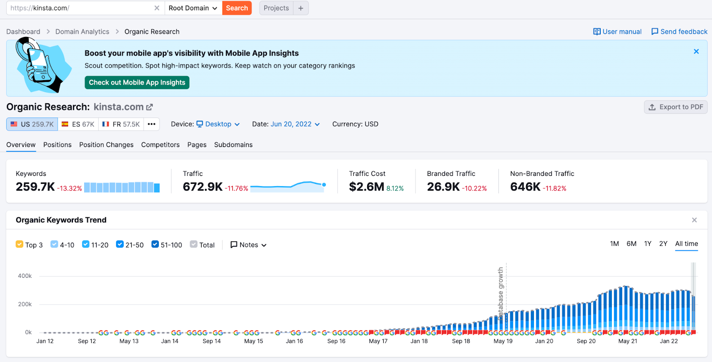This screenshot has height=362, width=712.
Task: Toggle the 4-10 positions checkbox
Action: (54, 244)
